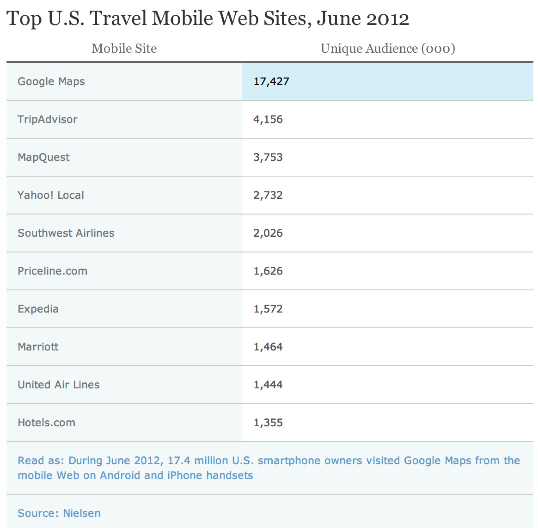Click the Expedia site name

coord(38,309)
